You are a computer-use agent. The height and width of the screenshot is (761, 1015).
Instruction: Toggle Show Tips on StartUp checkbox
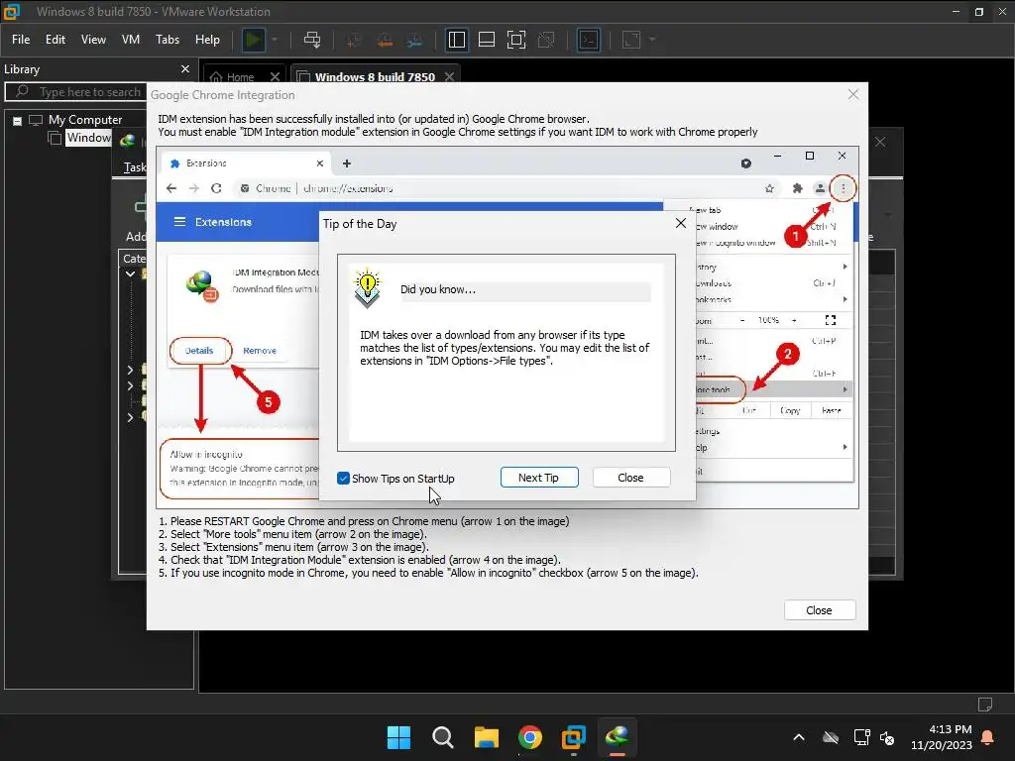pos(343,479)
